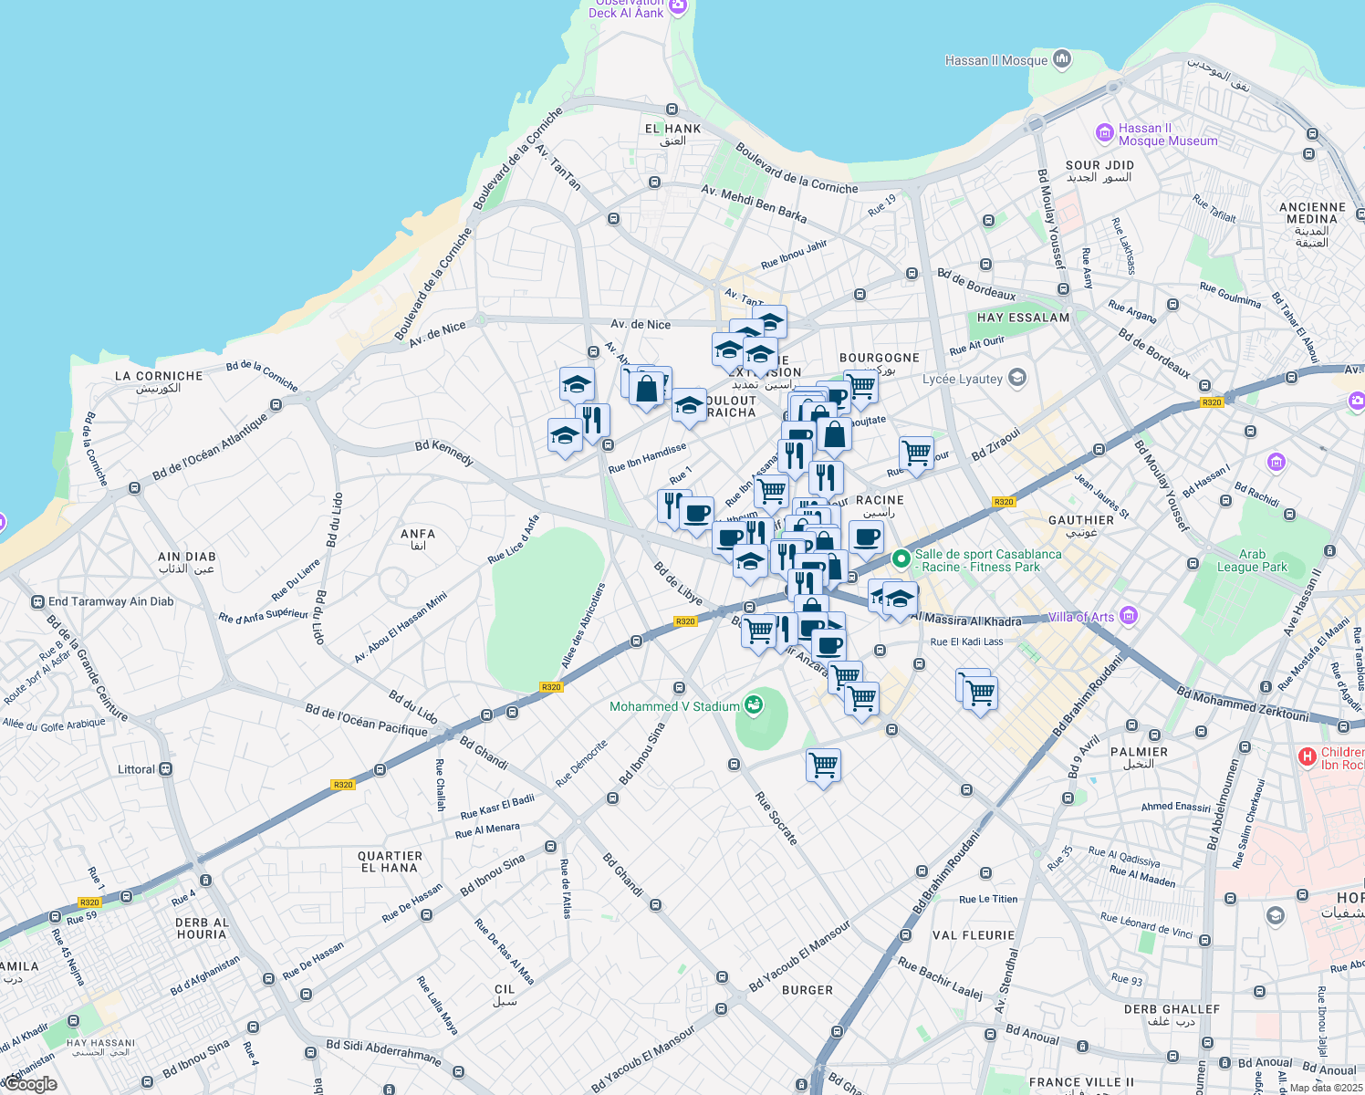Select the DERB GHALLEF label
The image size is (1365, 1095).
coord(1172,1015)
